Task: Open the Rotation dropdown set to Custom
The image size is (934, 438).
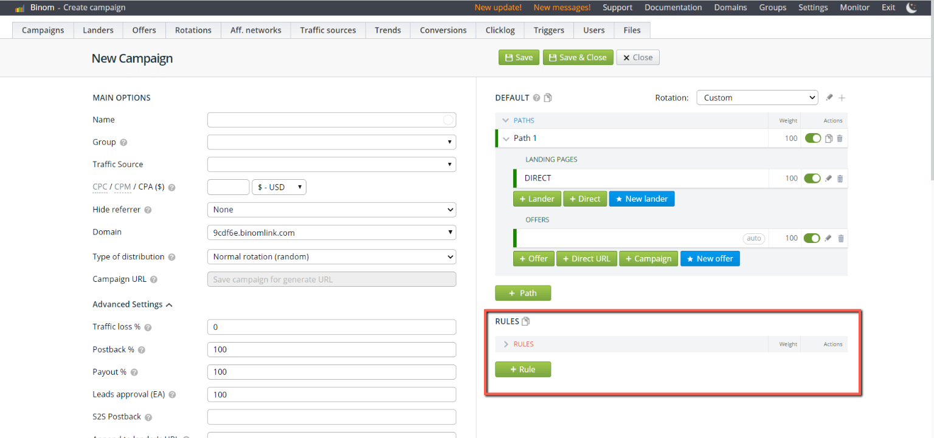Action: pos(757,98)
